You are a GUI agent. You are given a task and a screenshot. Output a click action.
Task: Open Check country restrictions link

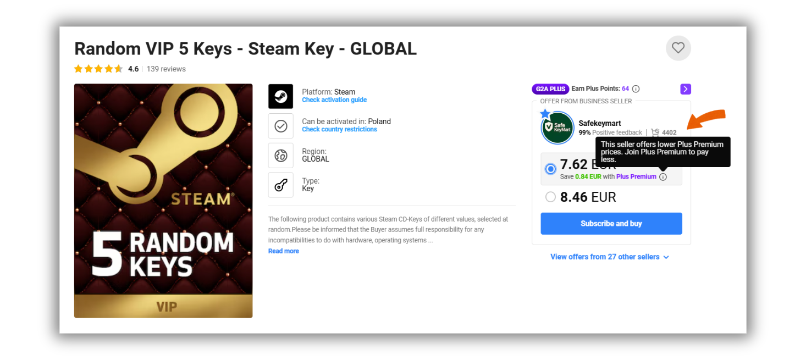coord(339,130)
